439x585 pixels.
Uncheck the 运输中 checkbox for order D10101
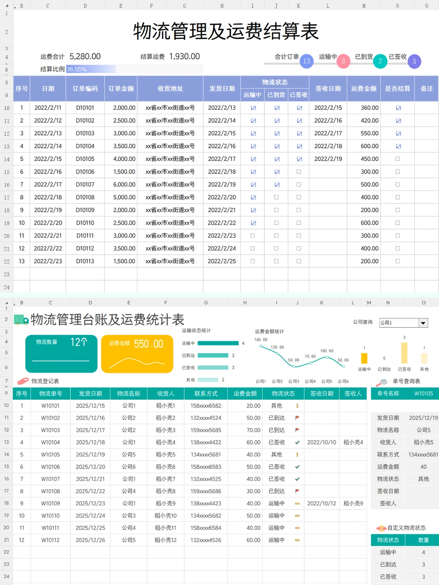click(x=253, y=108)
